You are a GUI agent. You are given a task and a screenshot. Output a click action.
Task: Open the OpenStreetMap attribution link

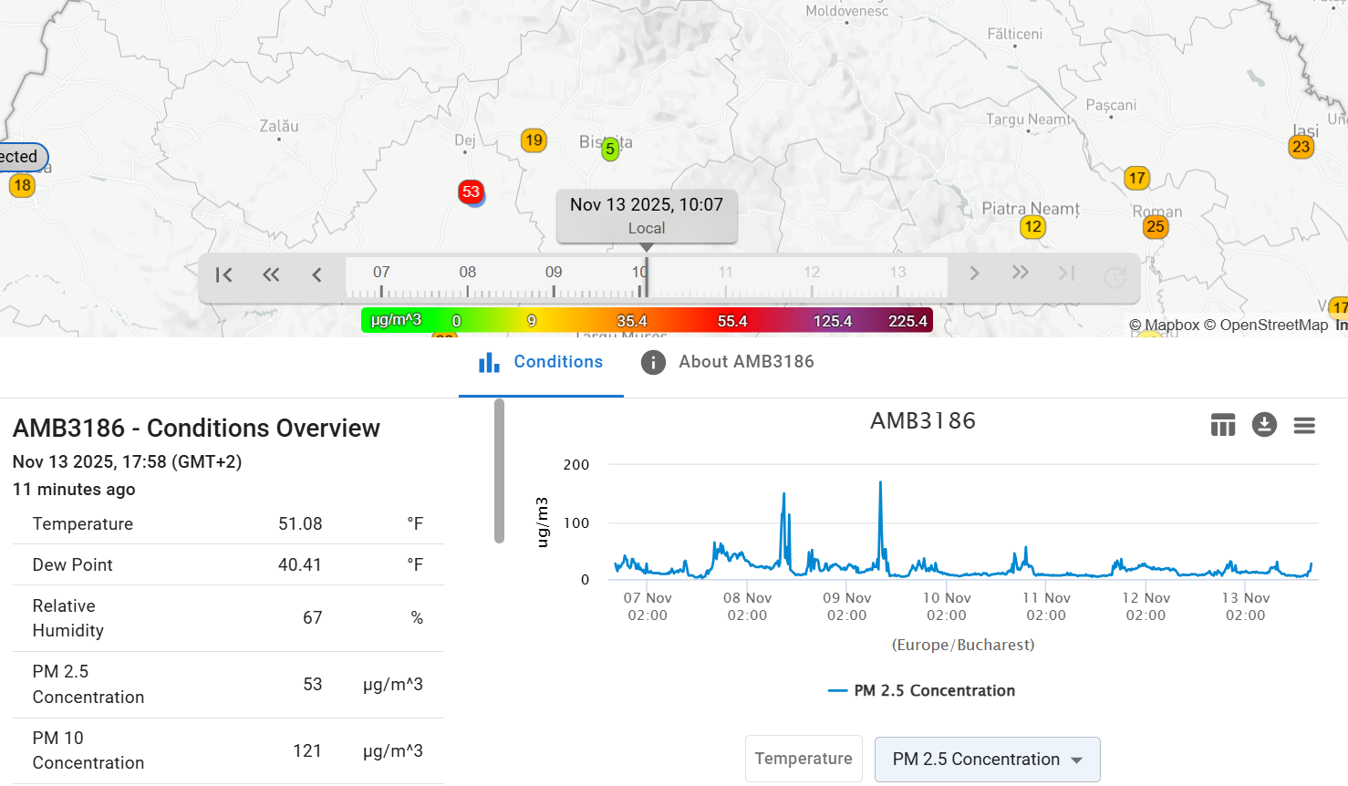click(1266, 325)
